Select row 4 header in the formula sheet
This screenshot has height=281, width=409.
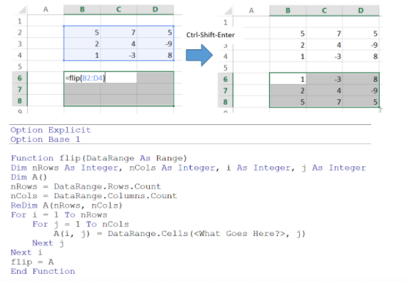pyautogui.click(x=19, y=55)
